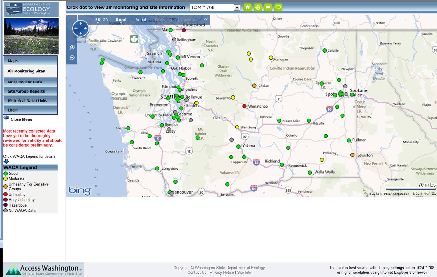
Task: Open the Air Monitoring Sites menu item
Action: [x=31, y=71]
